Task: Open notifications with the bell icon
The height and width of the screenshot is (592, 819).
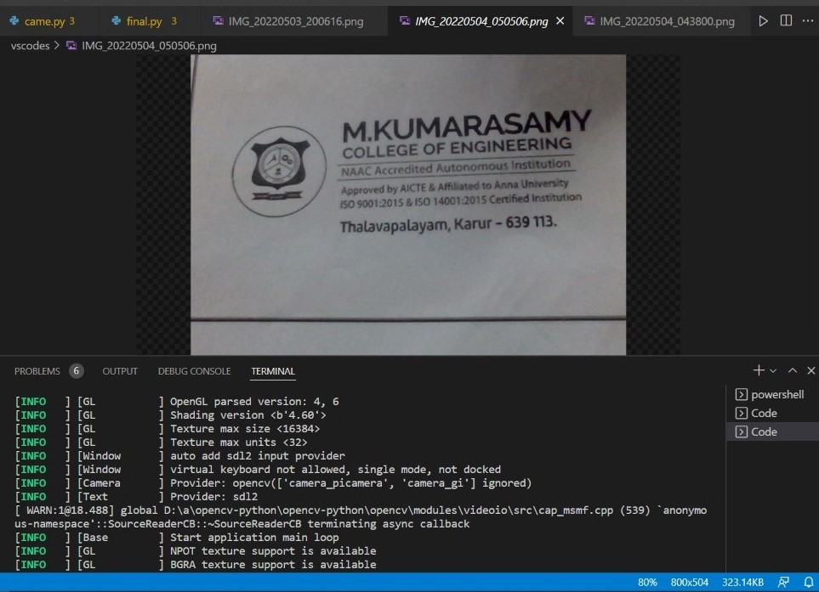Action: pyautogui.click(x=808, y=582)
